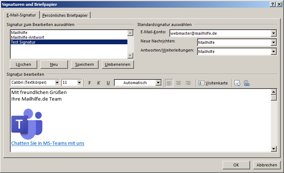284x173 pixels.
Task: Switch to Persönliches Briefpapier tab
Action: point(66,15)
